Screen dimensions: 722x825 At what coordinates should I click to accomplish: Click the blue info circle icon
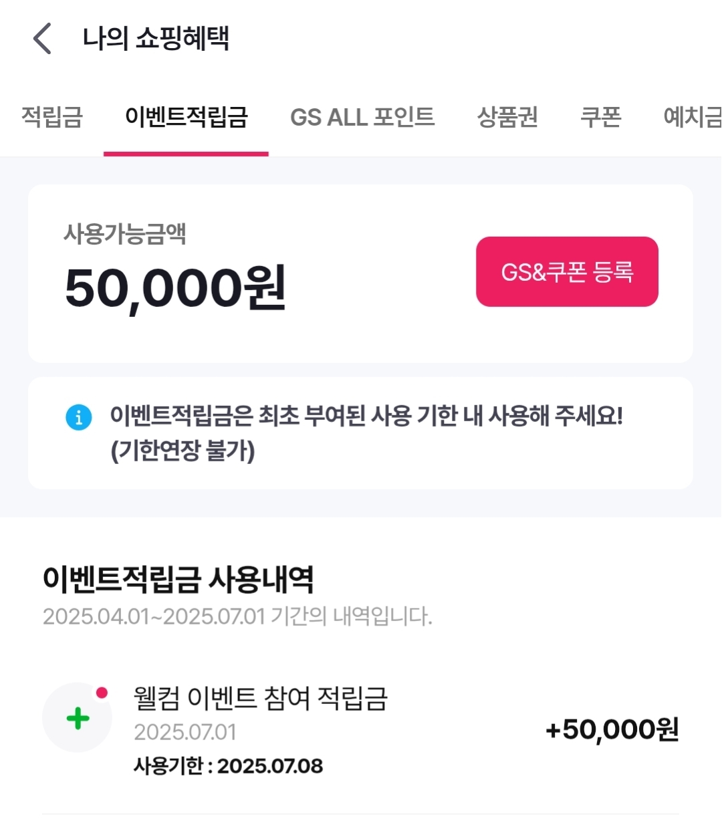click(x=79, y=417)
